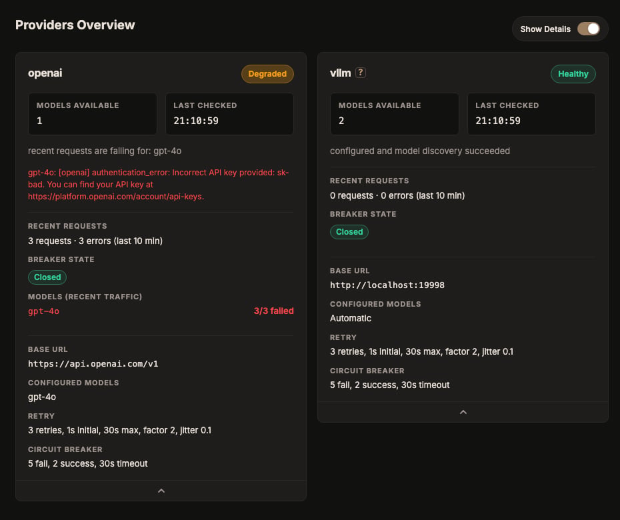Click the vllm Last Checked time 21:10:59

[x=498, y=121]
